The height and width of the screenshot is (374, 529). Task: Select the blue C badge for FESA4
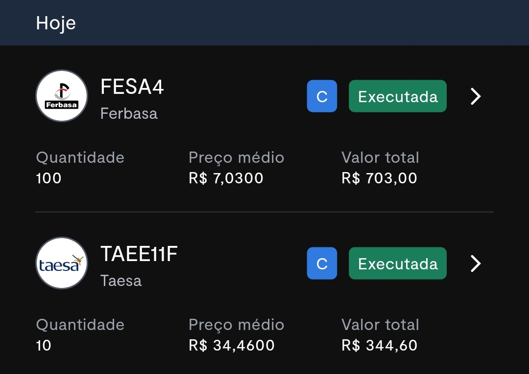click(322, 96)
